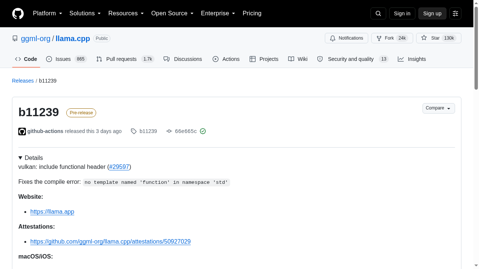479x269 pixels.
Task: Open the Resources dropdown
Action: 126,13
